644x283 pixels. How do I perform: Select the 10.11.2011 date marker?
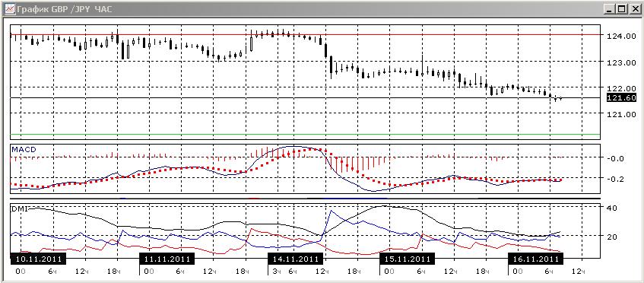pyautogui.click(x=38, y=259)
